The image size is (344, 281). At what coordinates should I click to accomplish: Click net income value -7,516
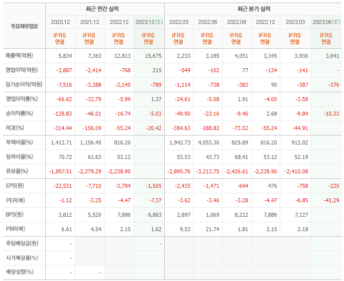click(64, 85)
